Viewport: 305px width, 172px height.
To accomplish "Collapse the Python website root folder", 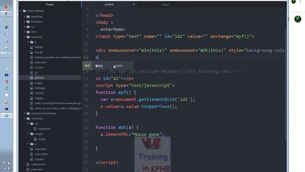I will 21,11.
